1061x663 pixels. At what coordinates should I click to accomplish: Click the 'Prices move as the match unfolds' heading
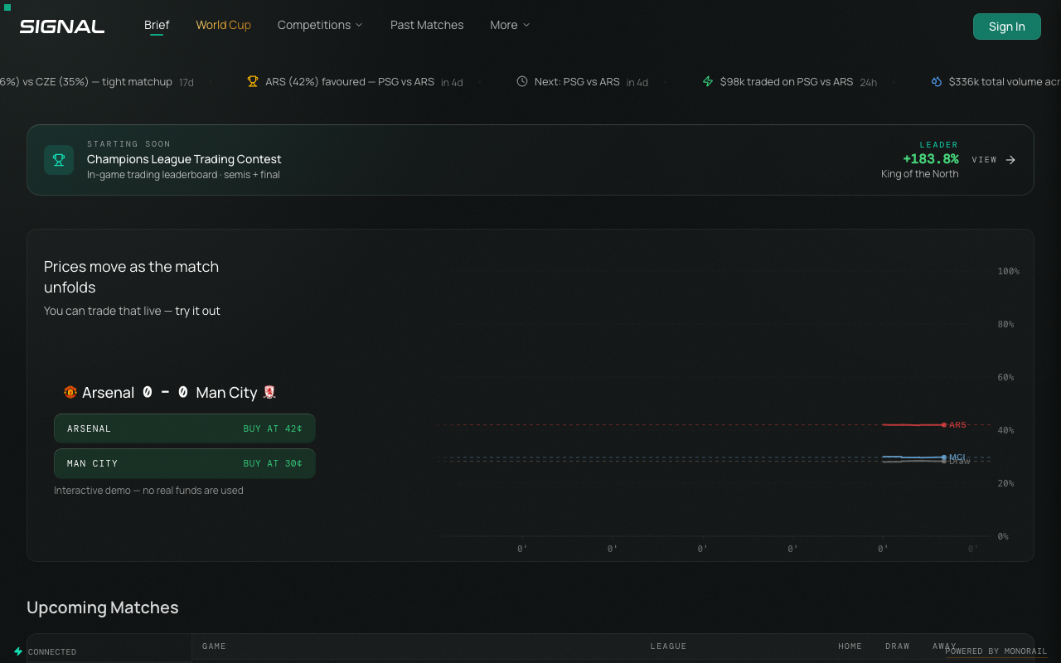pos(131,277)
